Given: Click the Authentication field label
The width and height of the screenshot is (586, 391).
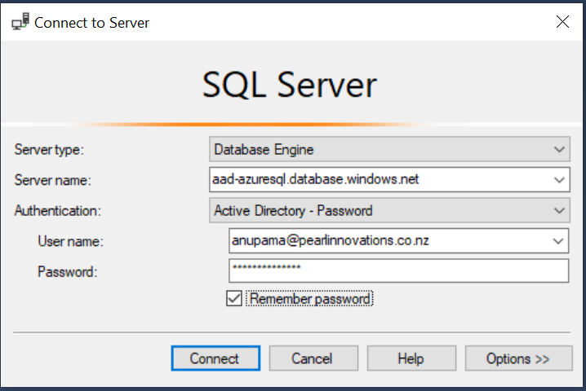Looking at the screenshot, I should (57, 210).
